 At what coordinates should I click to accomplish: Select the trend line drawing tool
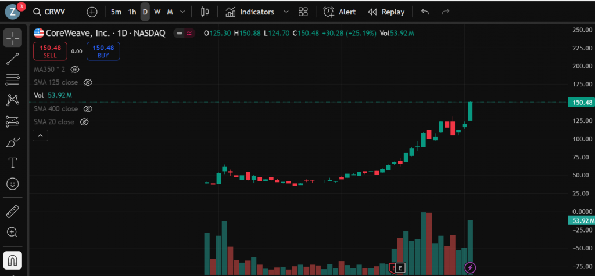click(x=12, y=58)
